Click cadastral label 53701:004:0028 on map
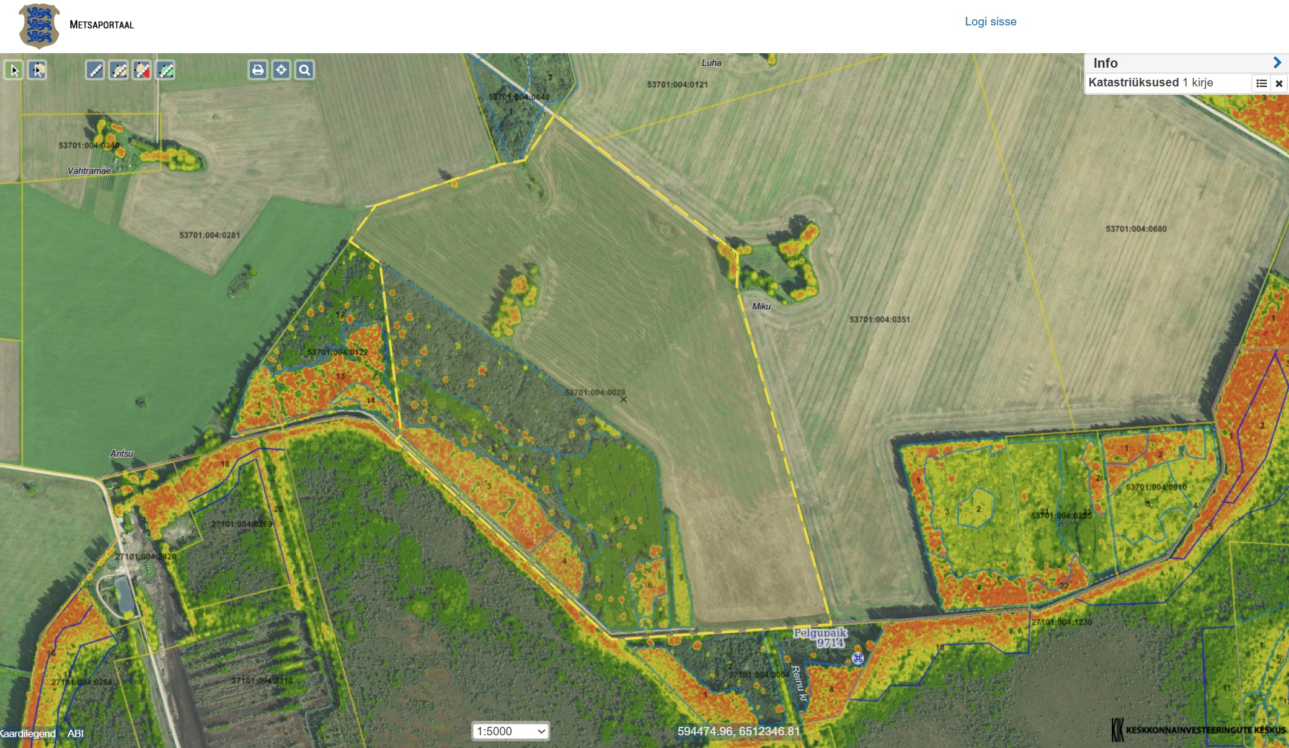Viewport: 1289px width, 748px height. click(x=595, y=393)
